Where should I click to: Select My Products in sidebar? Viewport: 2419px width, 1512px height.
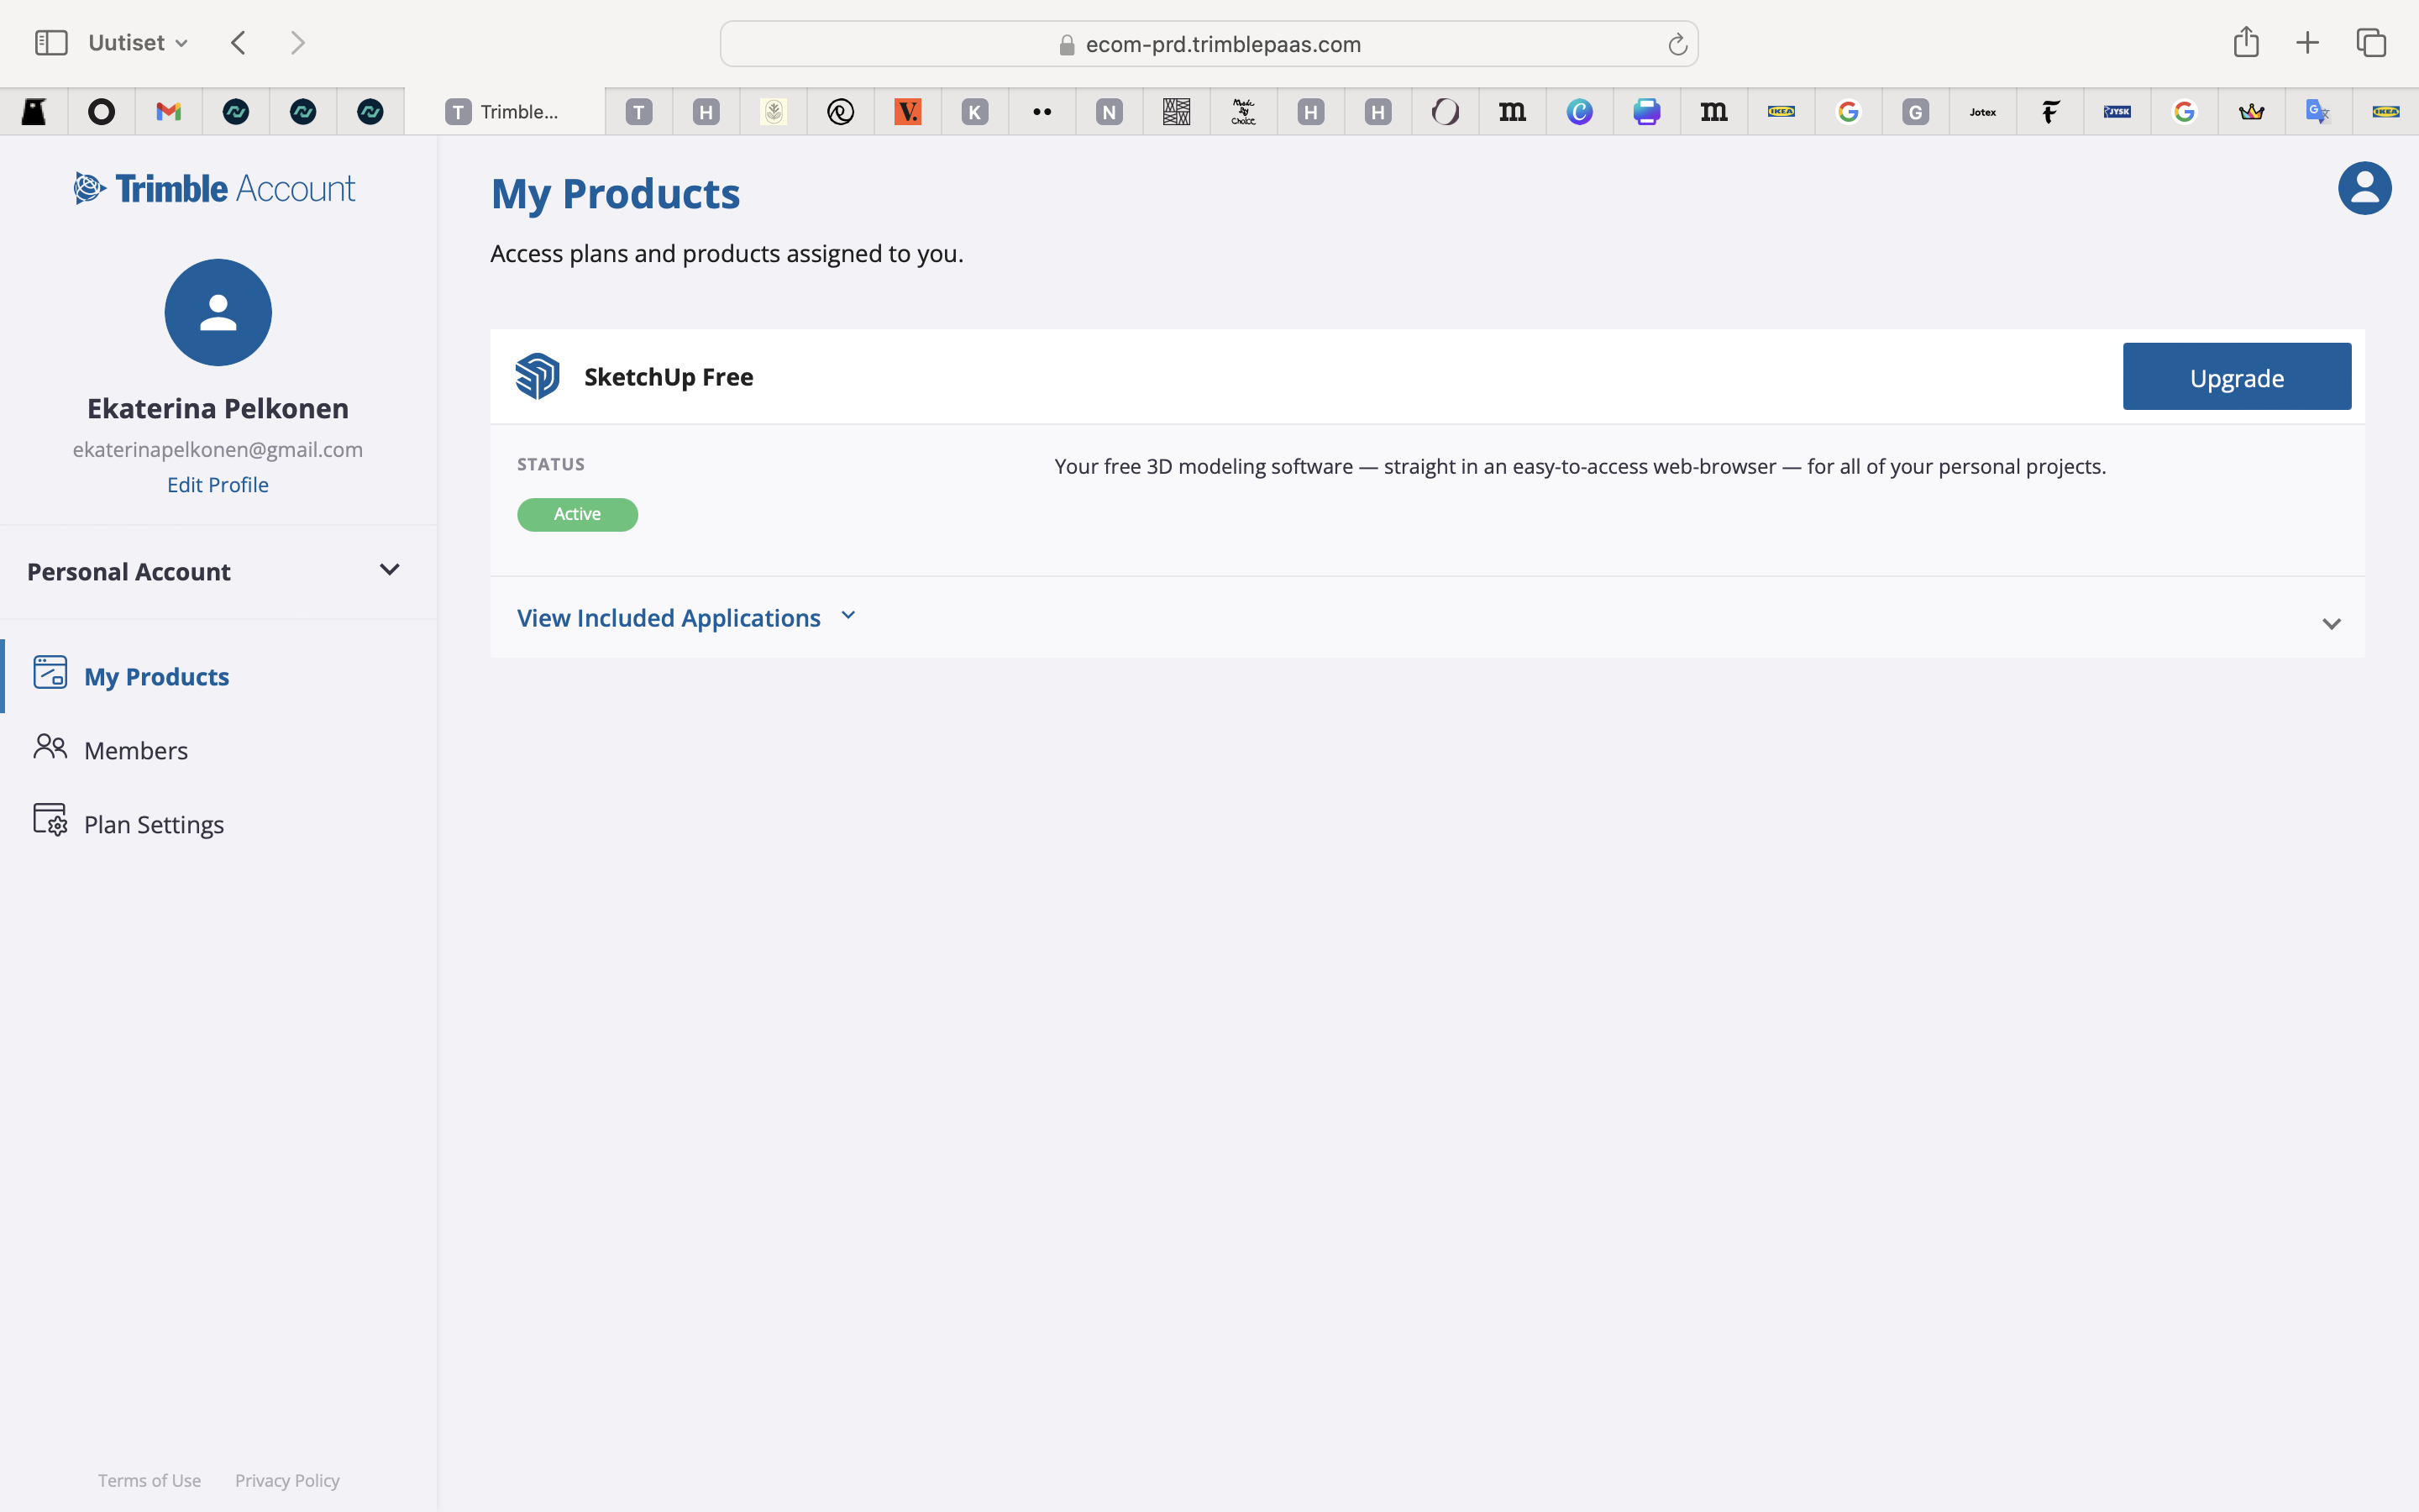pos(156,677)
